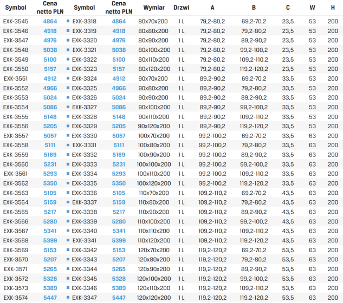Click blue square marker beside EXK-3341

[68, 240]
